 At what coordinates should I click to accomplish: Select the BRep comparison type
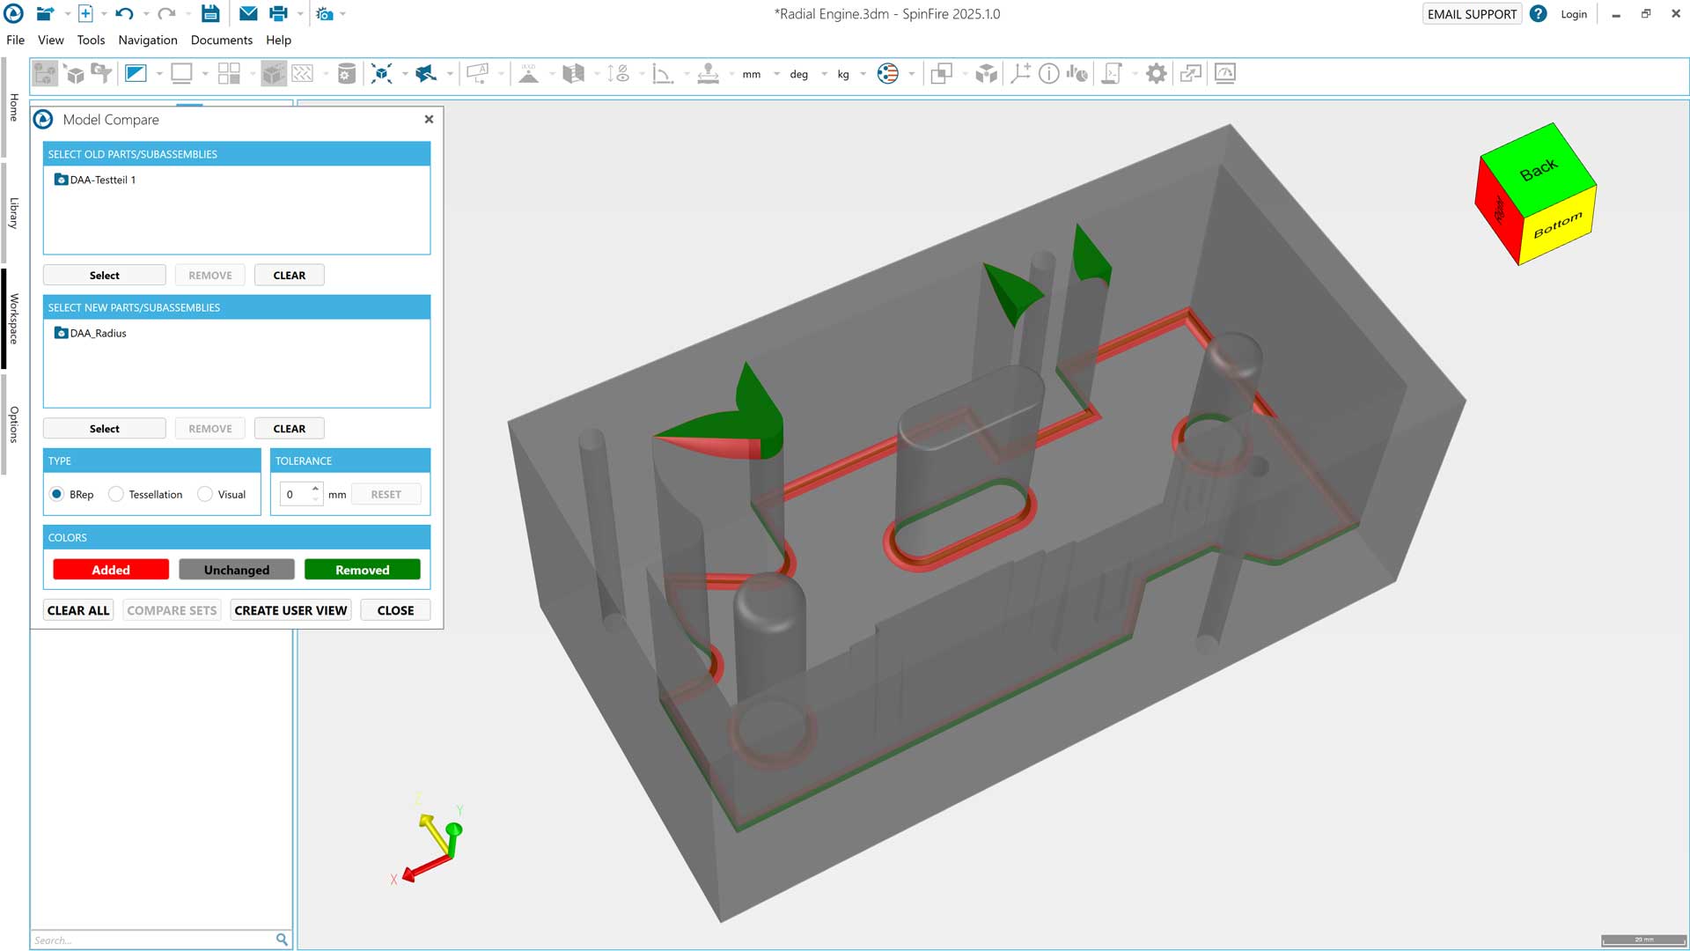tap(57, 494)
